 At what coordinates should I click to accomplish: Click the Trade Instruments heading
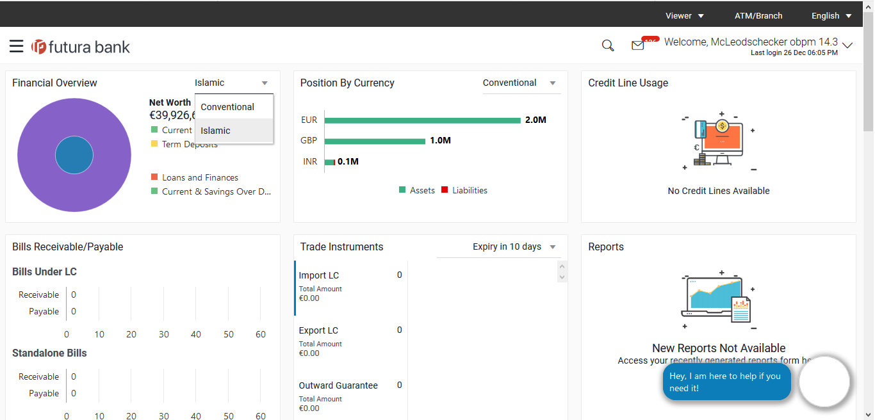tap(342, 246)
